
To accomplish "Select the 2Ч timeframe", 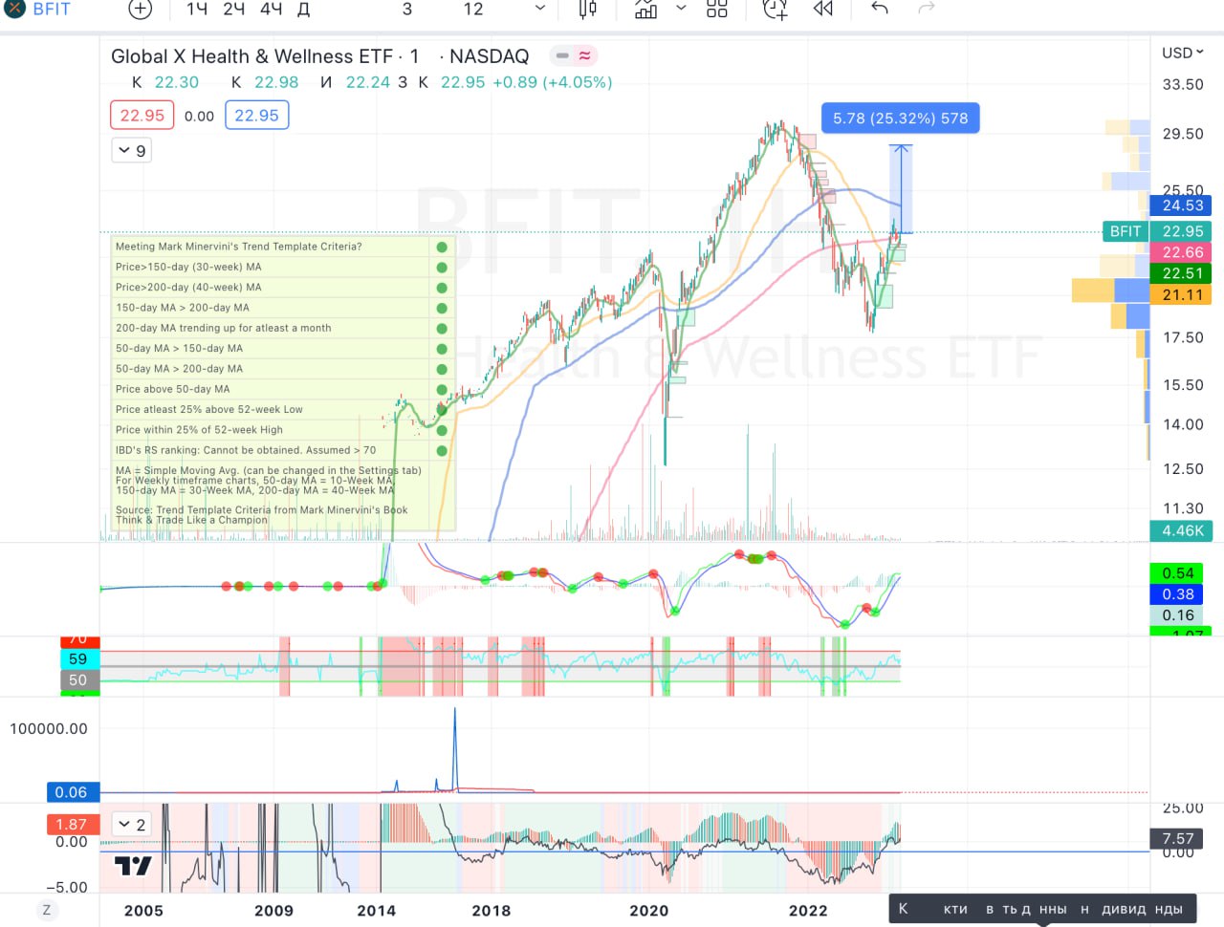I will point(234,10).
